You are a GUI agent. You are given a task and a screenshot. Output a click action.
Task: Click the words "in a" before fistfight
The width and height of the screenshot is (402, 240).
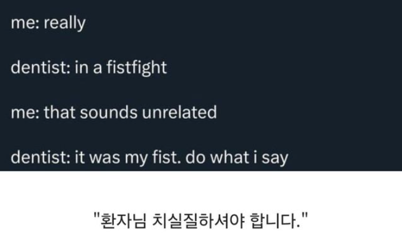[88, 68]
